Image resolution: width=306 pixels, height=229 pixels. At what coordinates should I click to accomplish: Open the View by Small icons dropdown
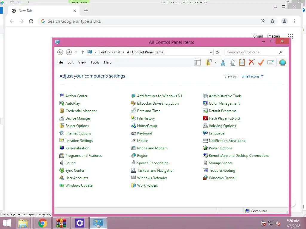pos(252,76)
